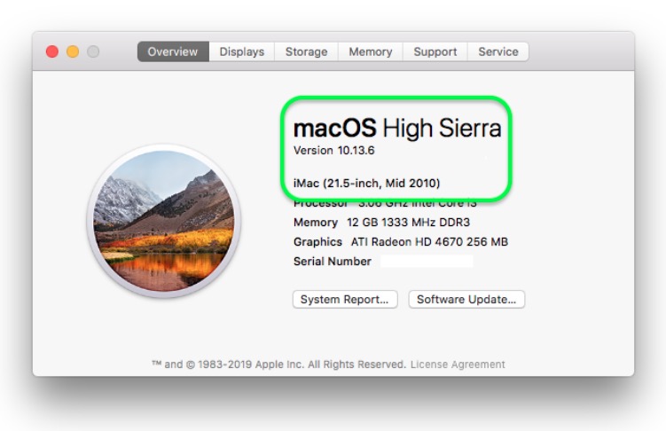Open the Service tab

(498, 51)
